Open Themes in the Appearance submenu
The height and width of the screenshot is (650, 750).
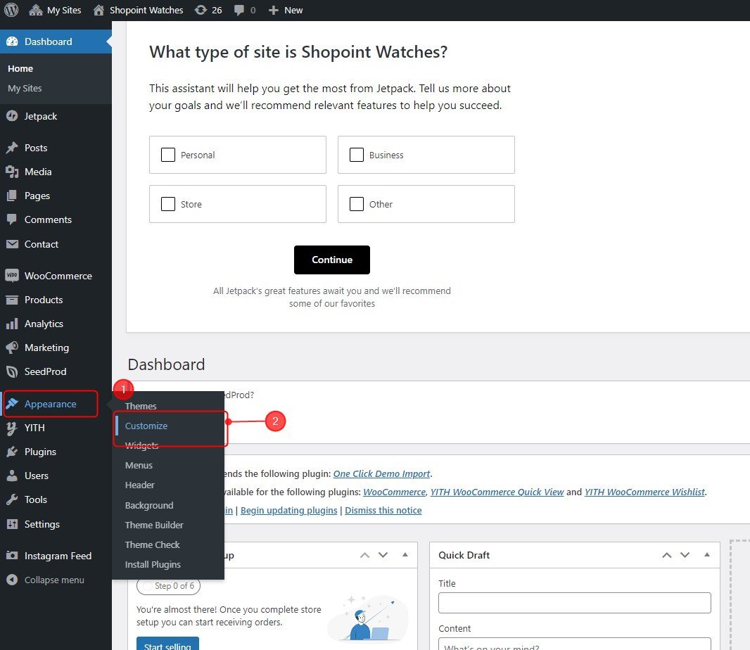pos(141,406)
